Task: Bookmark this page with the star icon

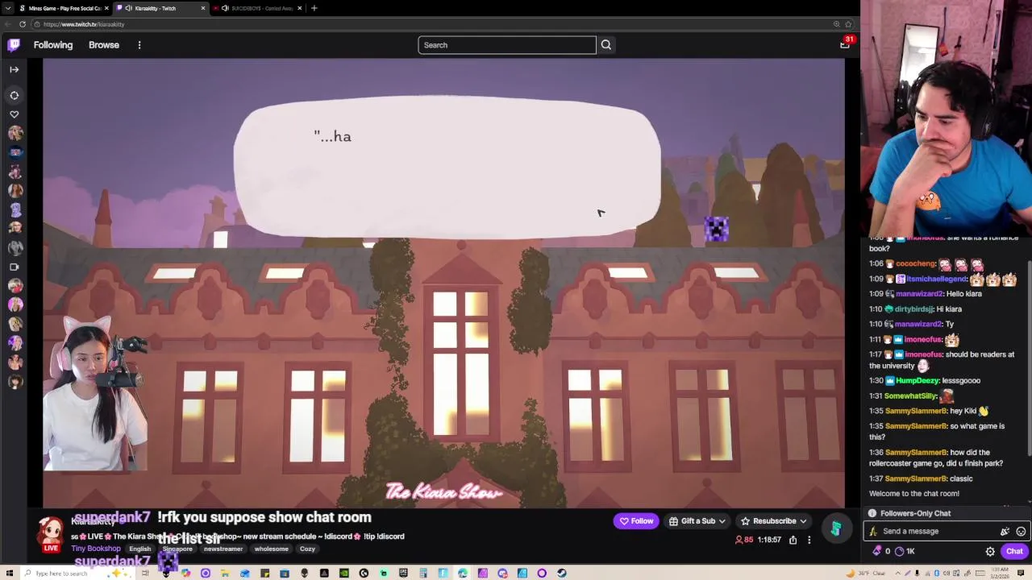Action: [848, 24]
